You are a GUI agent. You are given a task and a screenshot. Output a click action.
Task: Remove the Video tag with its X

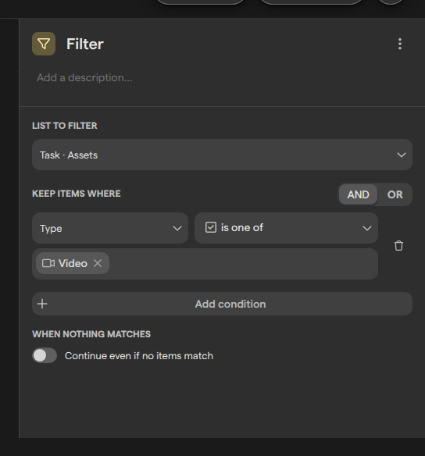[x=98, y=263]
